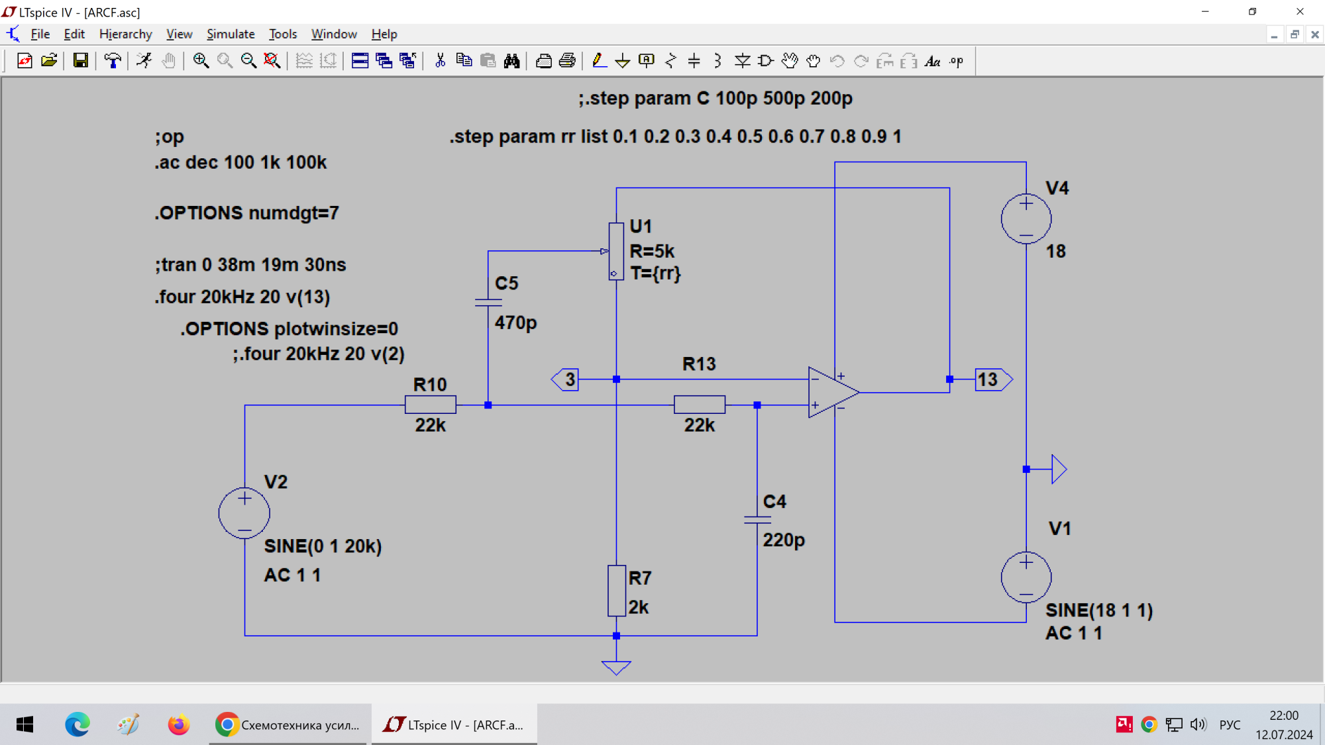Click the Cut scissors tool
Screen dimensions: 1325x745
coord(440,61)
